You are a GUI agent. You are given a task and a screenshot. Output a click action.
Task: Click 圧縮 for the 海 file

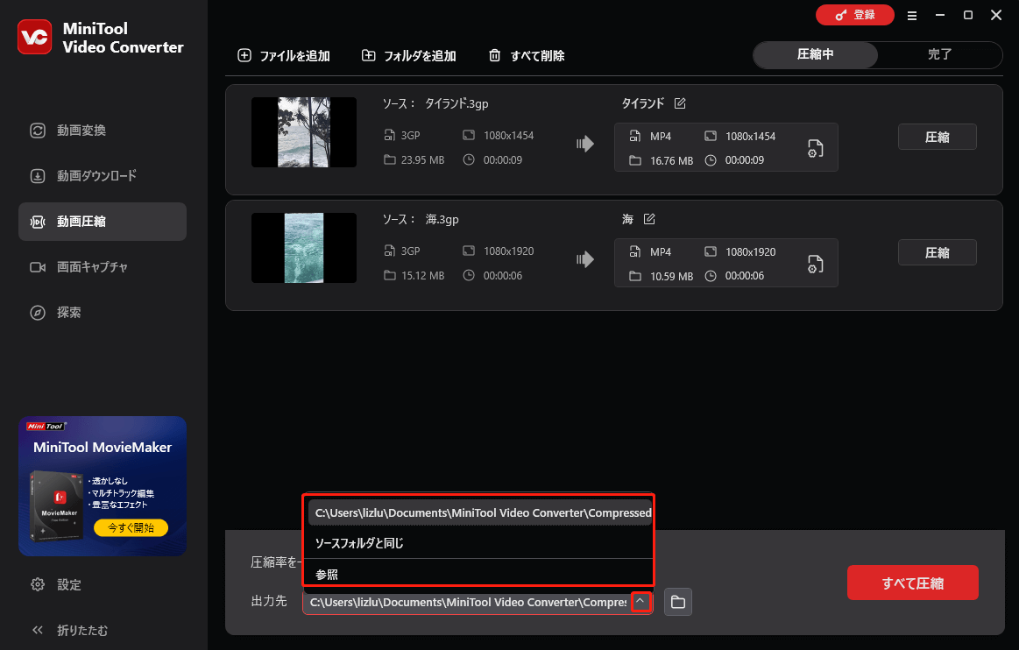coord(938,253)
